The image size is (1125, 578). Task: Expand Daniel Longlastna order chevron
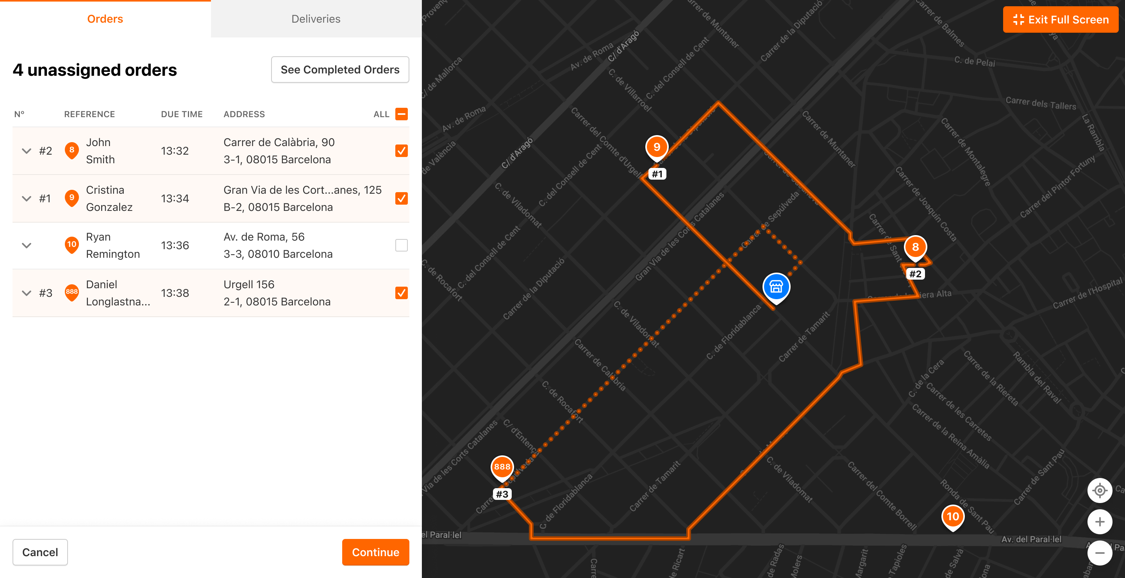tap(27, 293)
